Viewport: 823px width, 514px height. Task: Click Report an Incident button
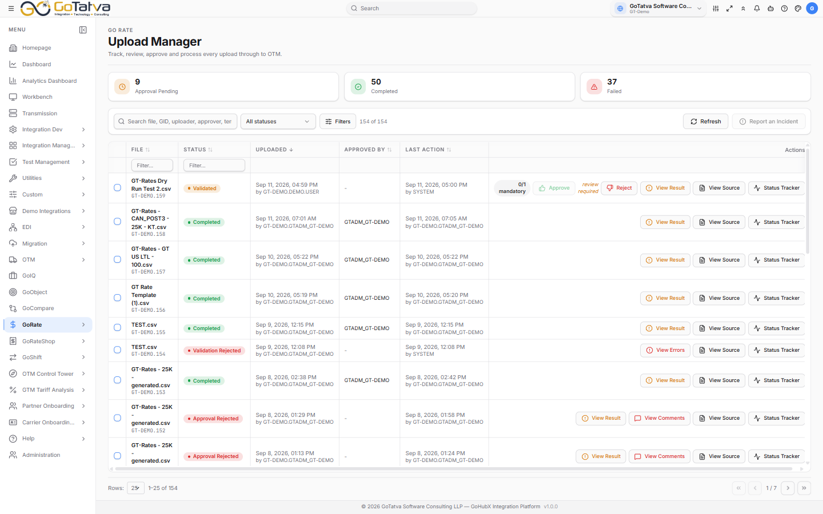(x=769, y=122)
